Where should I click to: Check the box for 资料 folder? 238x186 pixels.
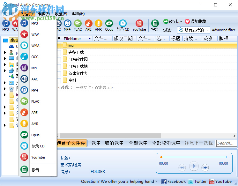(x=59, y=81)
